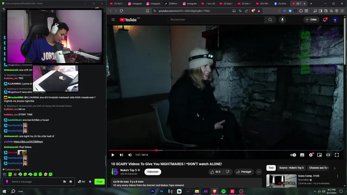Open the Créer button
Viewport: 347px width, 195px height.
[311, 19]
